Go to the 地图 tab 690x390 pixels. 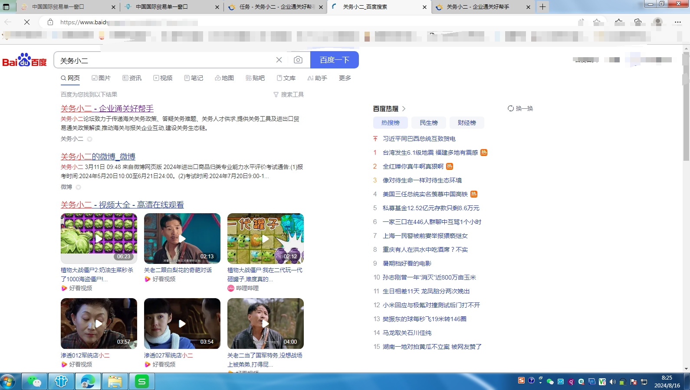(224, 78)
